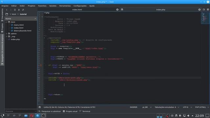Viewport: 210px width, 118px height.
Task: Navigate to html in the breadcrumb path
Action: click(14, 14)
